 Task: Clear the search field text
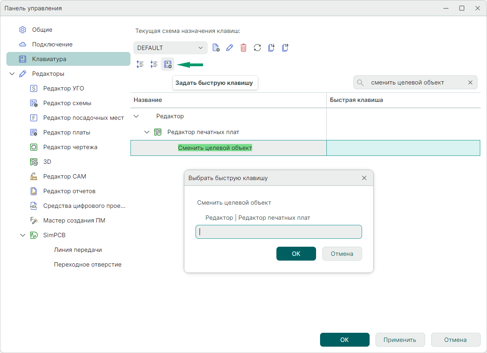click(x=470, y=82)
